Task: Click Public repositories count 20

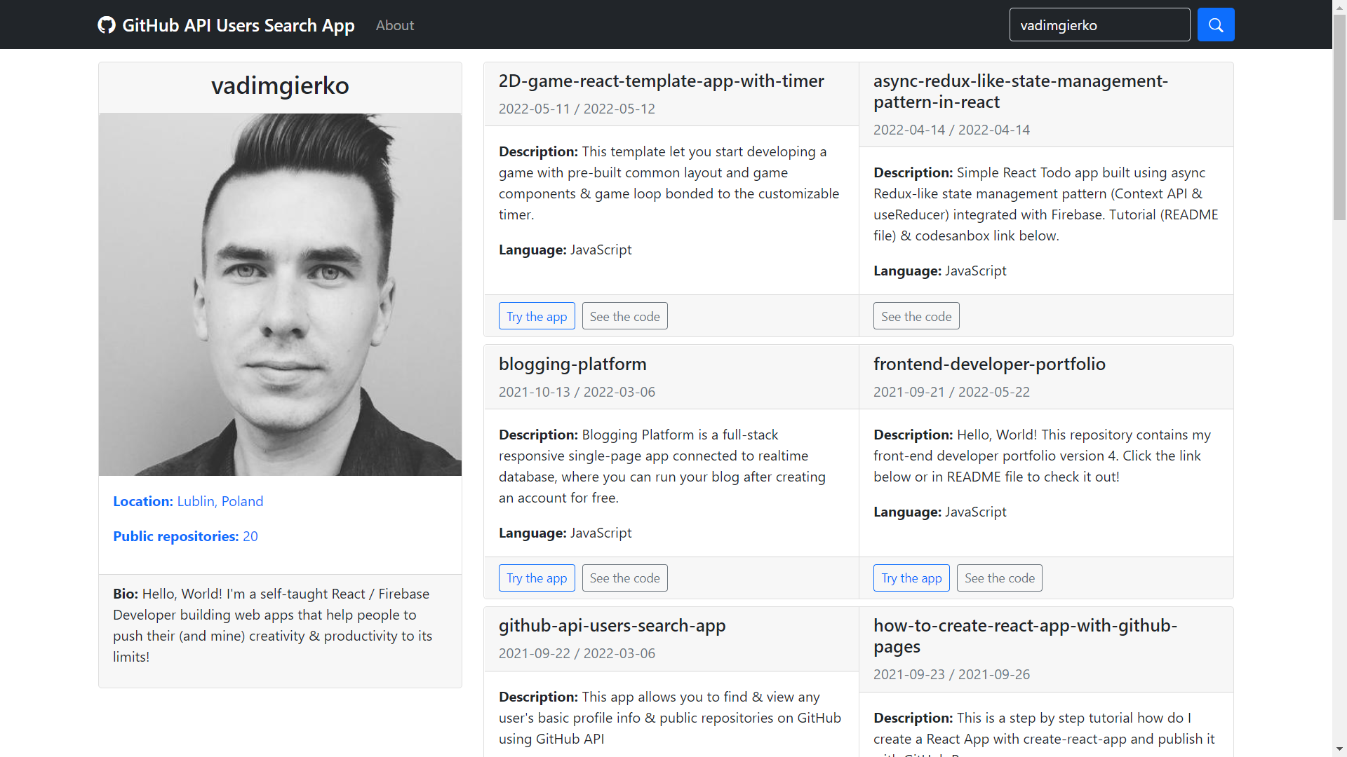Action: pyautogui.click(x=250, y=536)
